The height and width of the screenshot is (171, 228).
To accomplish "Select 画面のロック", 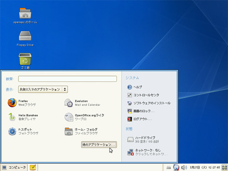I will click(x=141, y=111).
